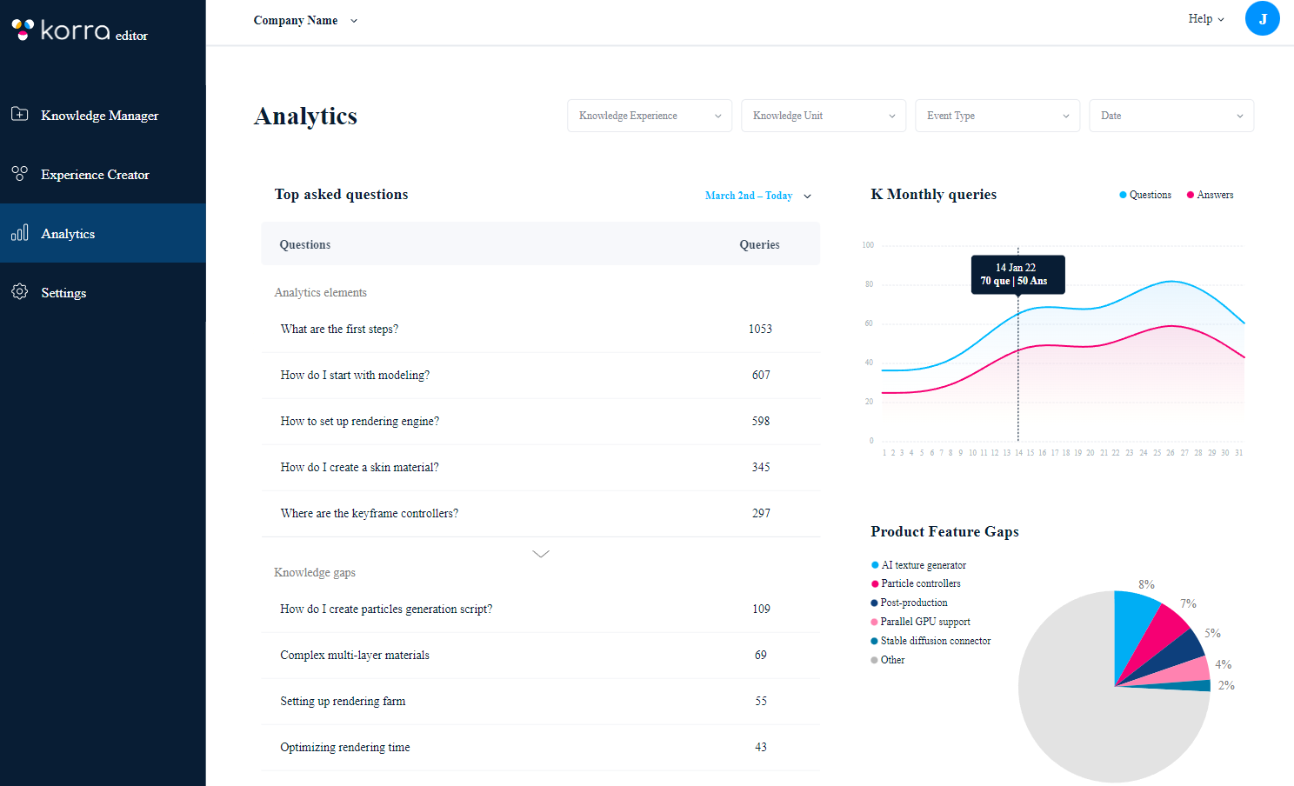This screenshot has height=786, width=1294.
Task: Click query count 607
Action: 761,376
